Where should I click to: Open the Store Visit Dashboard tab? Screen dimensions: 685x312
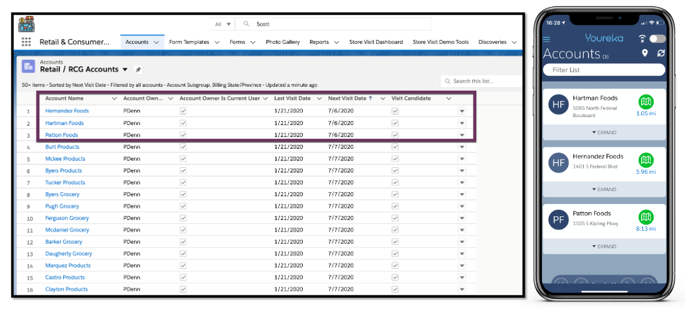click(376, 42)
